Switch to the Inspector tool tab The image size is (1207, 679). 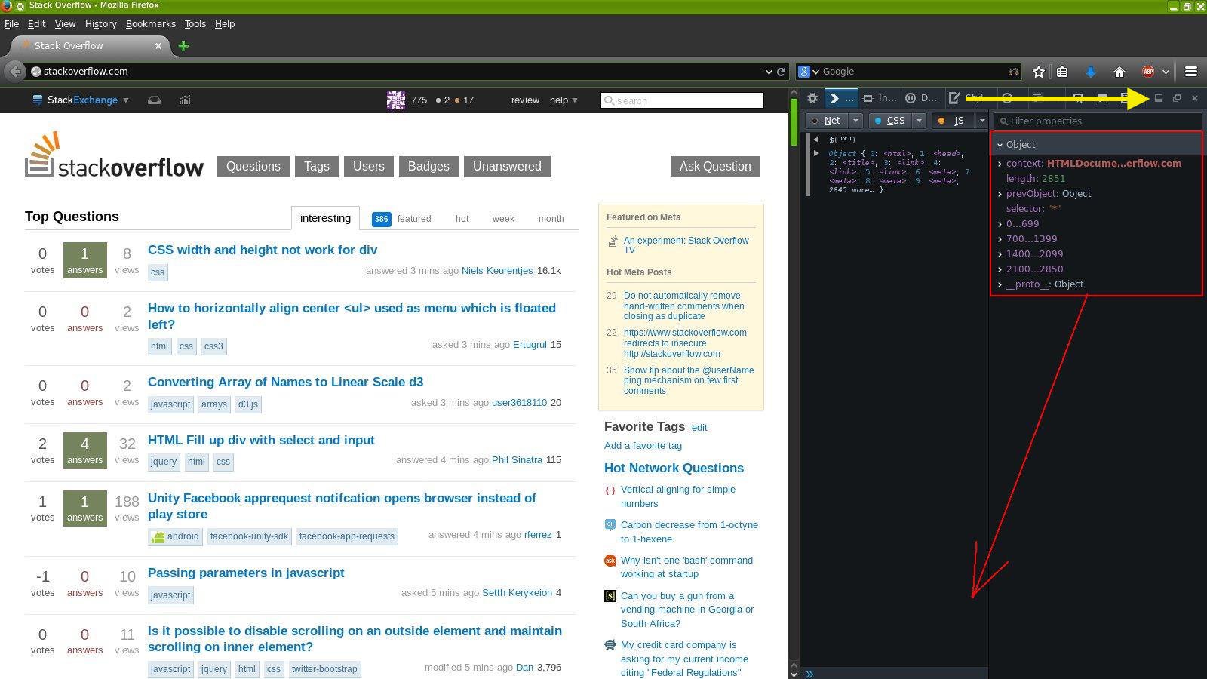pos(880,98)
